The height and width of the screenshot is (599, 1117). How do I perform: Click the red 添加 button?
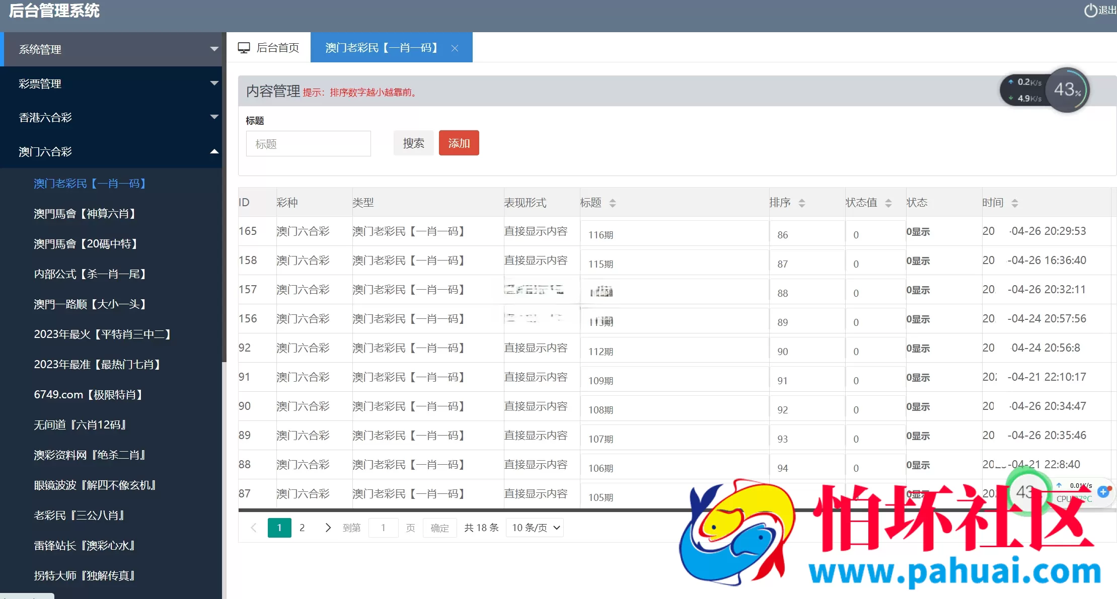[x=459, y=143]
